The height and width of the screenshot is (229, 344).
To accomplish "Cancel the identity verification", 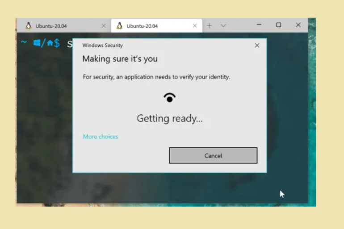I will [x=213, y=156].
